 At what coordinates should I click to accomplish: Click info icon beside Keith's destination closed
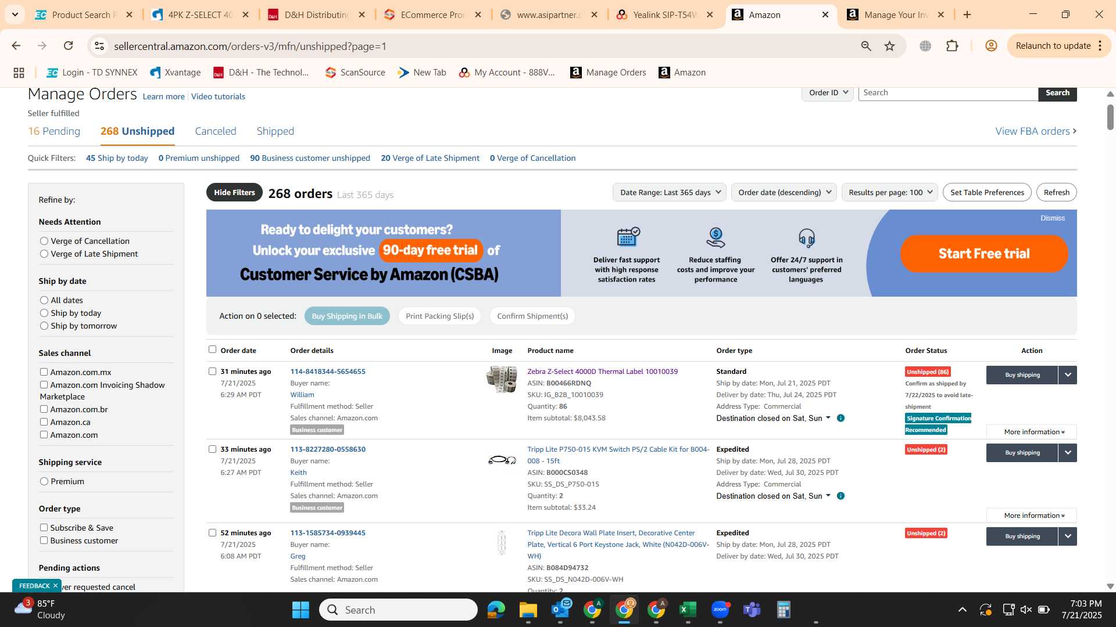coord(840,496)
